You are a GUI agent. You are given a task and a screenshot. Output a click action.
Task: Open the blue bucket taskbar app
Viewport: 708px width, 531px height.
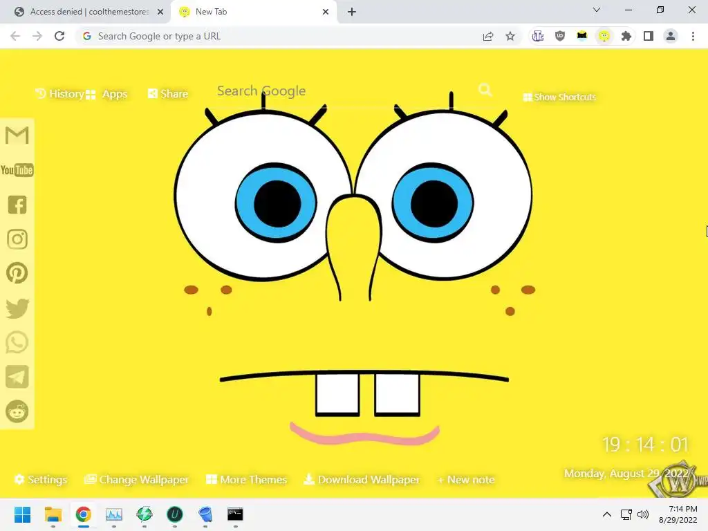pos(205,514)
